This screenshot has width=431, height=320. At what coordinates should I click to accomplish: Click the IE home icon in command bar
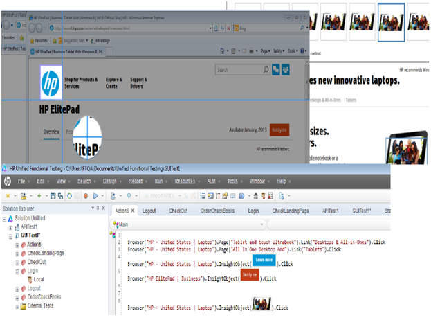222,51
